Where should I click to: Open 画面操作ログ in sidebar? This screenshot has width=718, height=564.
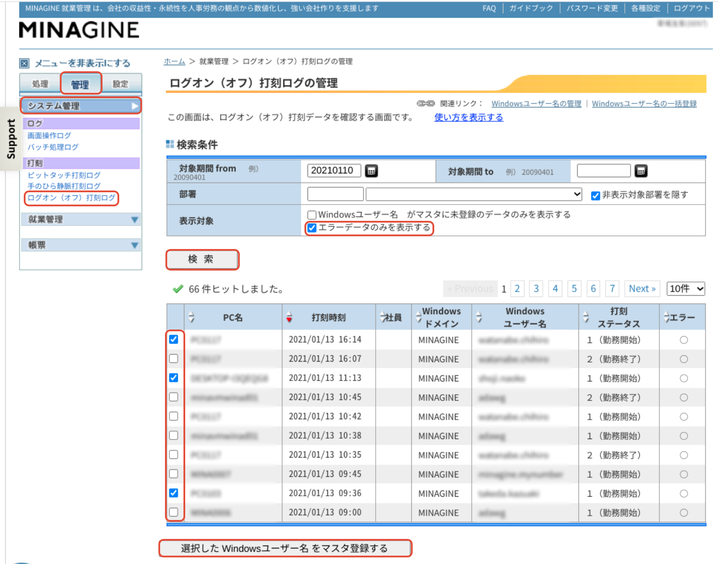click(49, 136)
